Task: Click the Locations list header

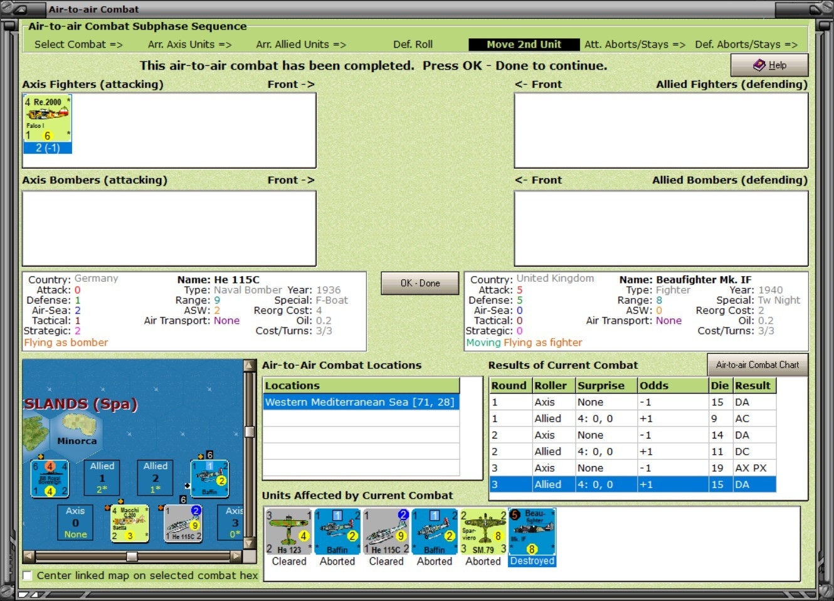Action: pyautogui.click(x=361, y=385)
